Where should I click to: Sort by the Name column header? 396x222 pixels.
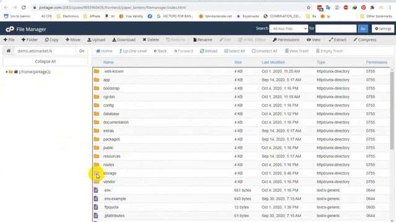108,62
